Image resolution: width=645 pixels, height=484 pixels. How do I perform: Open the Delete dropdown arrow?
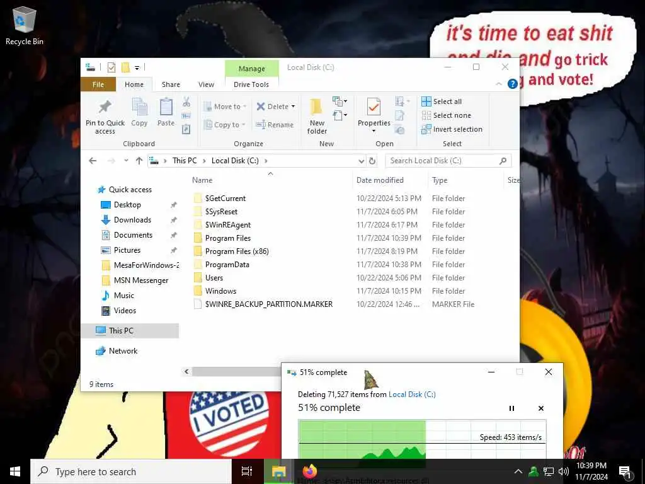pos(294,106)
